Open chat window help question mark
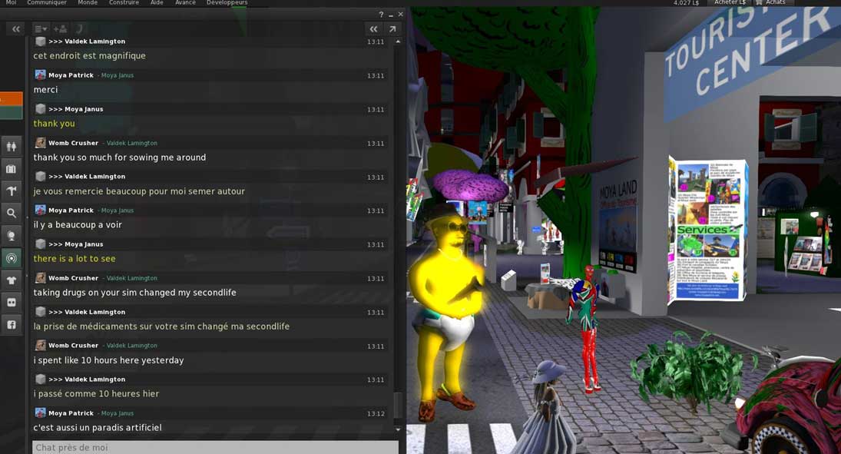The width and height of the screenshot is (841, 454). click(381, 15)
